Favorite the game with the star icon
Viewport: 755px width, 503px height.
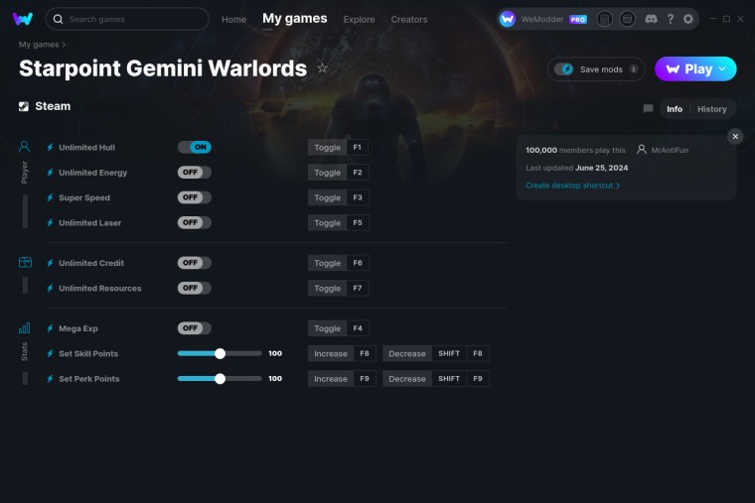tap(322, 68)
